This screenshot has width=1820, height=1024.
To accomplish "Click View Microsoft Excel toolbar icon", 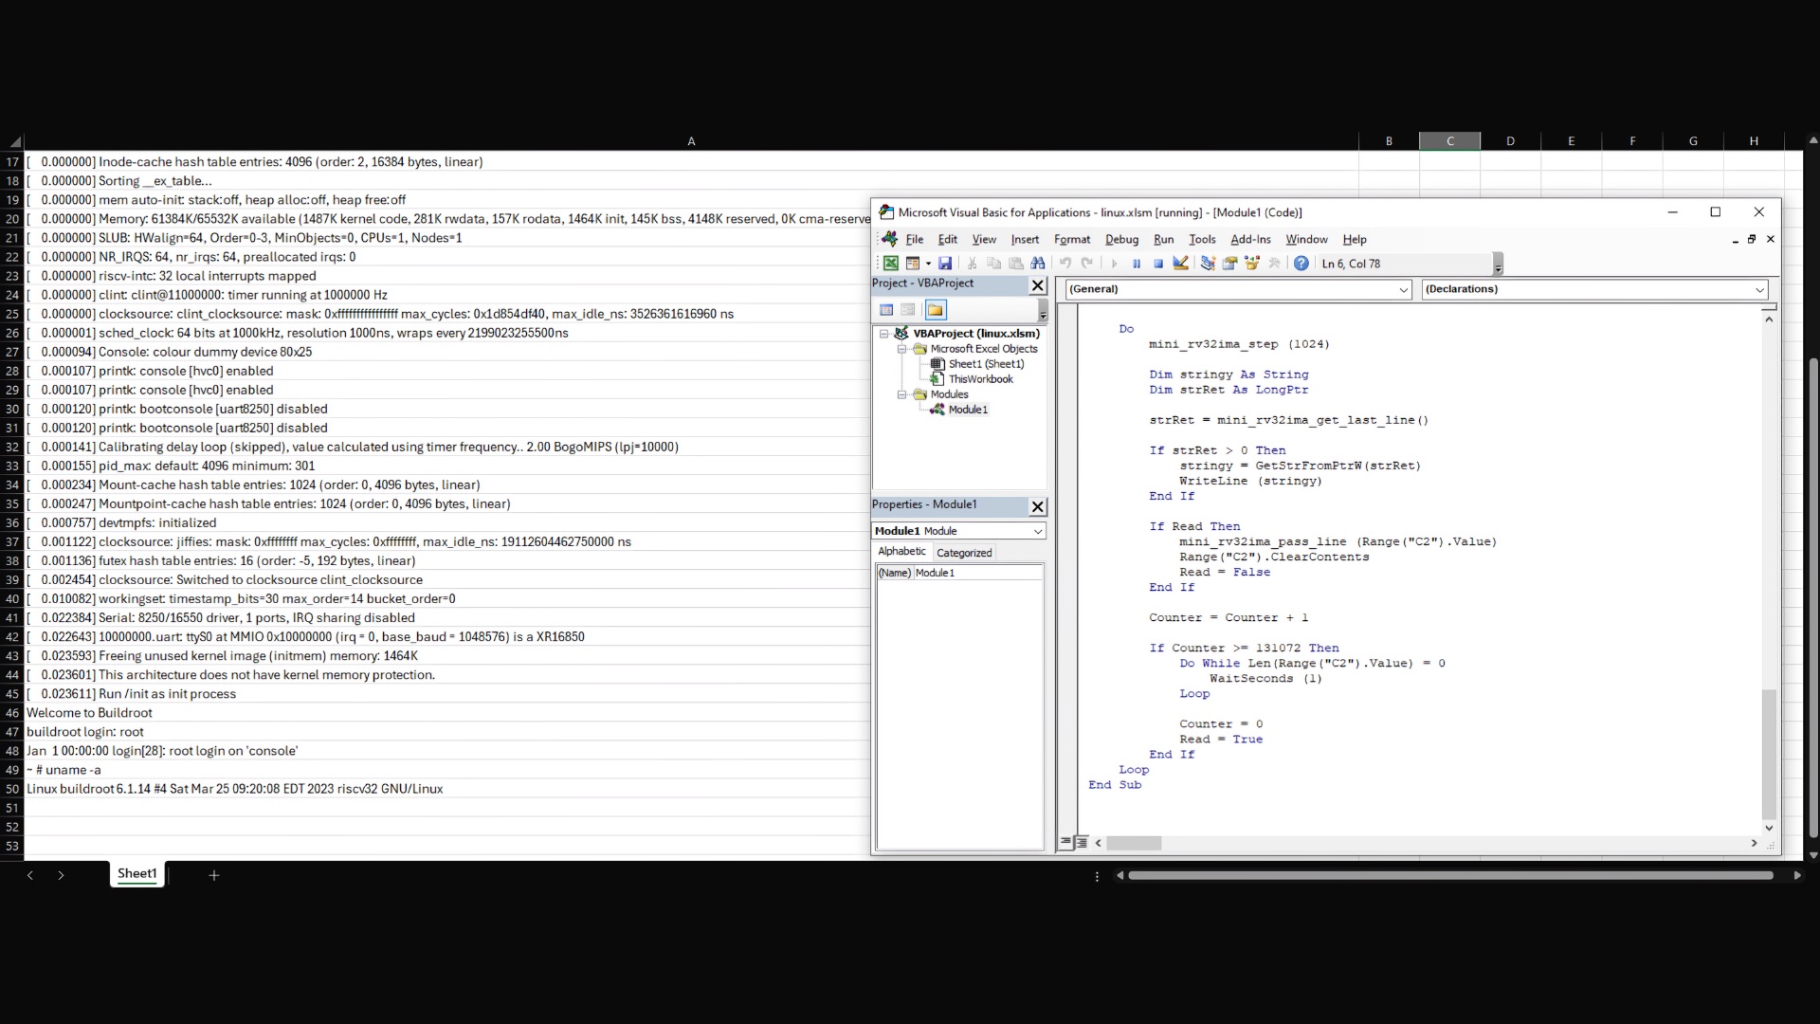I will [891, 264].
